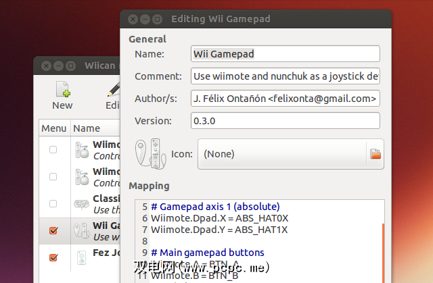Click the Name column header in list
This screenshot has height=283, width=433.
(95, 128)
